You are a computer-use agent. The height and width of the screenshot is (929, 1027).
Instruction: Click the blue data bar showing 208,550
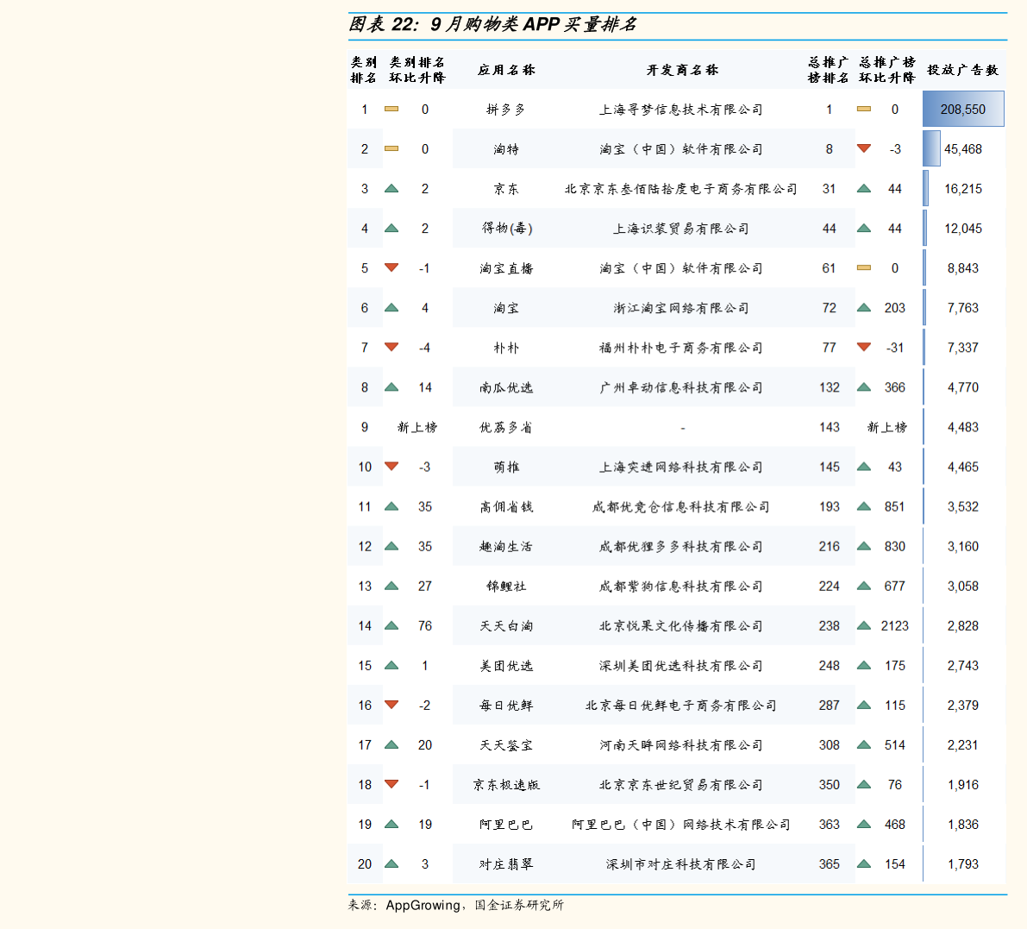point(963,109)
